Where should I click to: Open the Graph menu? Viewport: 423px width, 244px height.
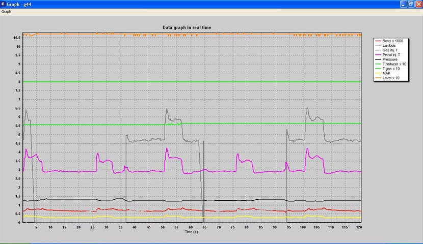pyautogui.click(x=6, y=11)
